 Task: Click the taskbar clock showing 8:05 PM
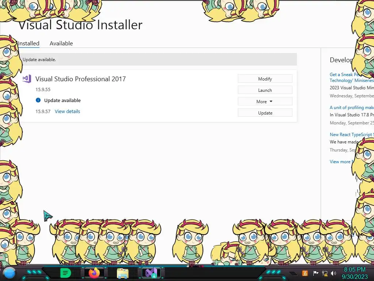click(355, 273)
